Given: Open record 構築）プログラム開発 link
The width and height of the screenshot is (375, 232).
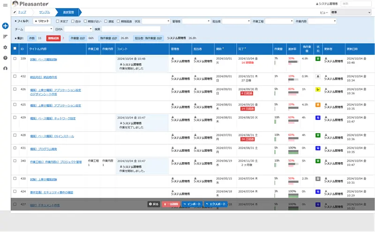Looking at the screenshot, I should pyautogui.click(x=44, y=149).
